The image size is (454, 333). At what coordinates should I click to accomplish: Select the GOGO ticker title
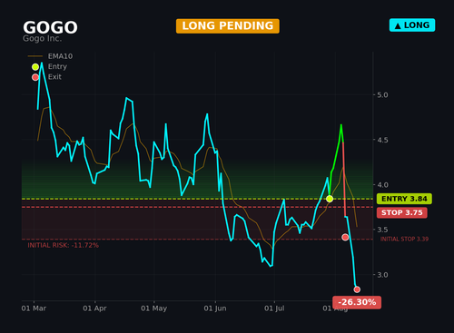coord(50,27)
